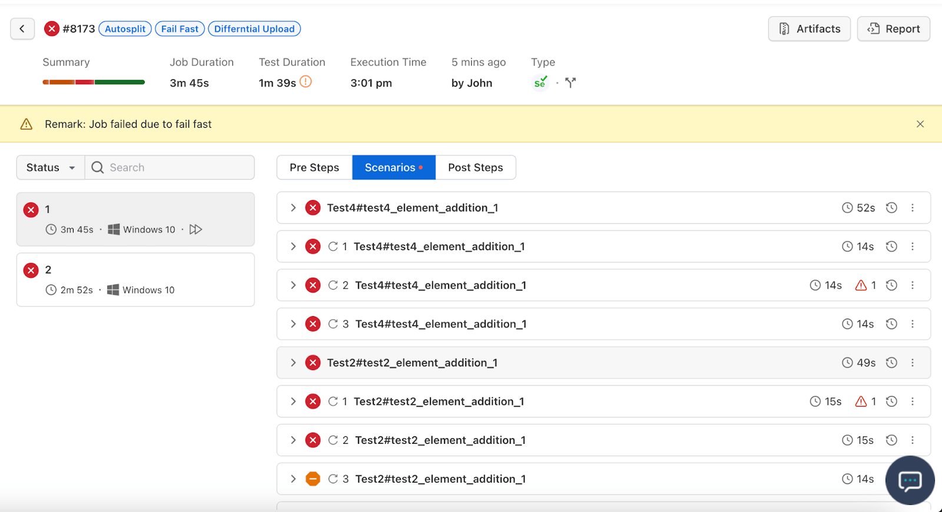
Task: Click the back arrow button
Action: pos(22,29)
